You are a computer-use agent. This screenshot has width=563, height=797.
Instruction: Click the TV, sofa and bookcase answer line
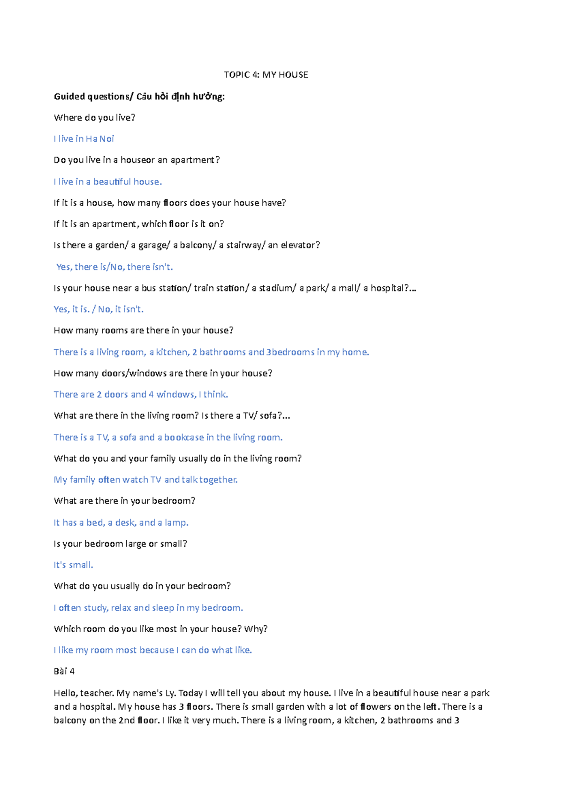pyautogui.click(x=168, y=437)
